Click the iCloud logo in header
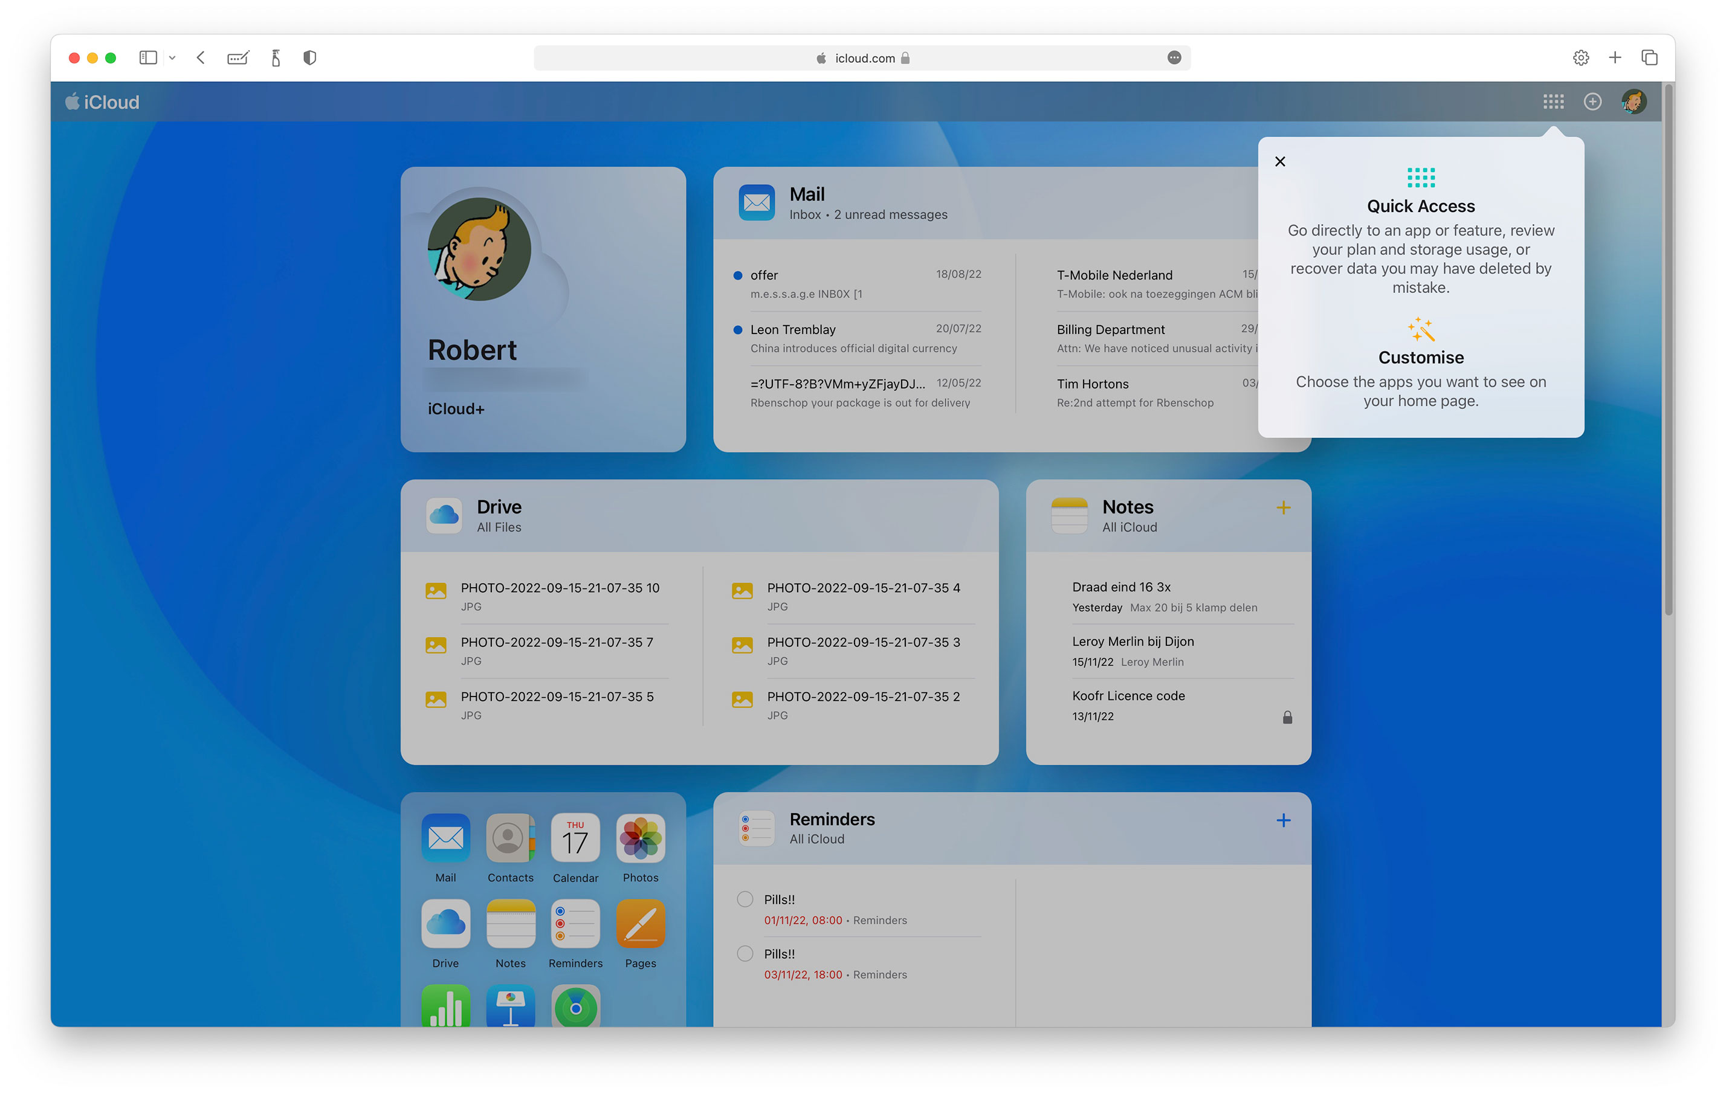Screen dimensions: 1726x1094 [x=102, y=101]
